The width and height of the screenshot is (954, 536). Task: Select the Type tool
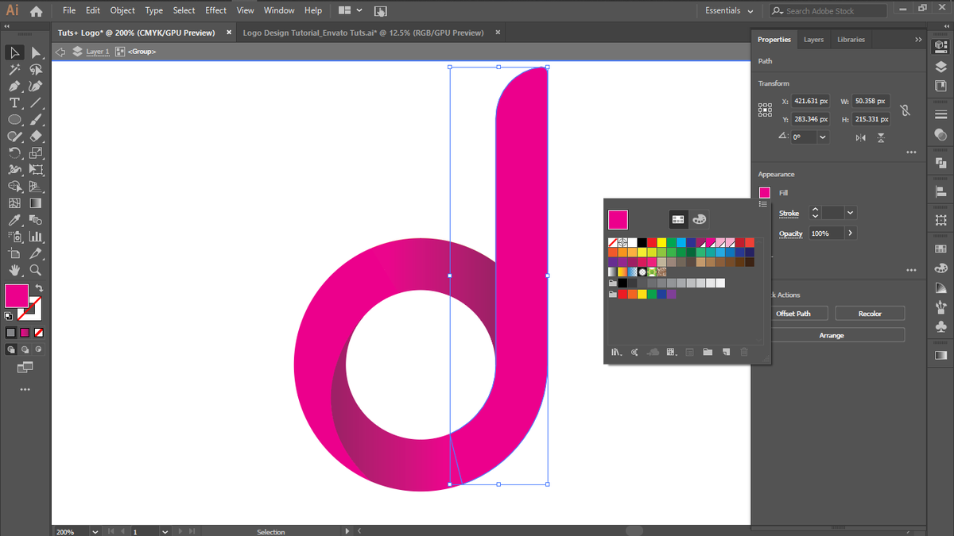coord(14,103)
